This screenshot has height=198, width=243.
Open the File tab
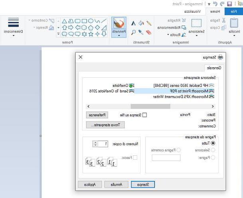(x=234, y=12)
